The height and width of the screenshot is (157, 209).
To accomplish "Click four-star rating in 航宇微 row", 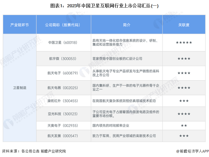I will [x=184, y=59].
